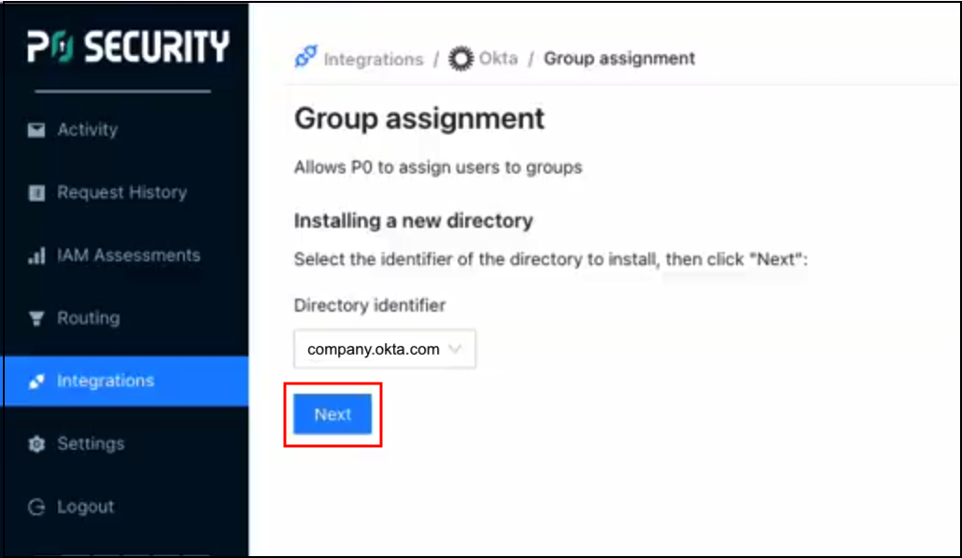Click the Routing funnel icon
This screenshot has height=558, width=962.
[x=36, y=318]
